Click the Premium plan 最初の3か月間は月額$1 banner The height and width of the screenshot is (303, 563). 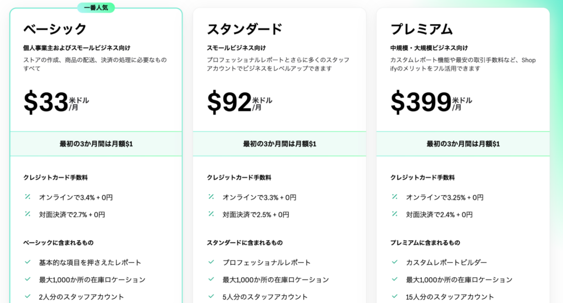tap(463, 144)
